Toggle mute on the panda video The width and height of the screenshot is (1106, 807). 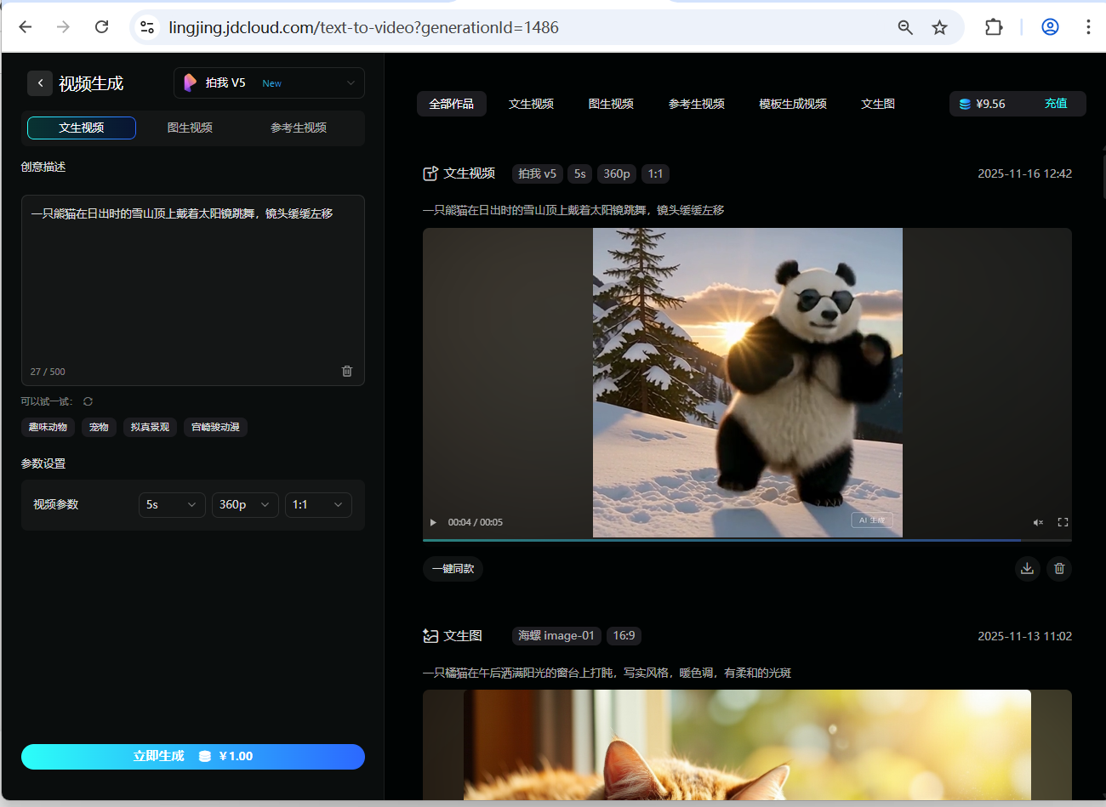tap(1038, 522)
